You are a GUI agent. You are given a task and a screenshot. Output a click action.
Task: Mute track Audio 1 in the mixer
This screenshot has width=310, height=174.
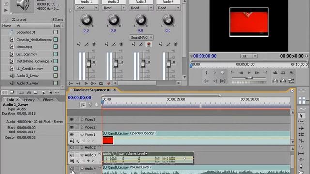coord(79,44)
